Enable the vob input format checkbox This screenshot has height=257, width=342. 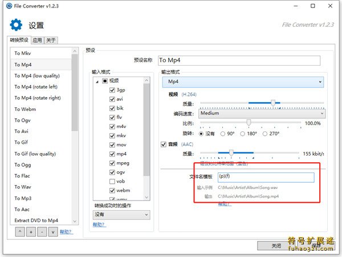click(112, 182)
